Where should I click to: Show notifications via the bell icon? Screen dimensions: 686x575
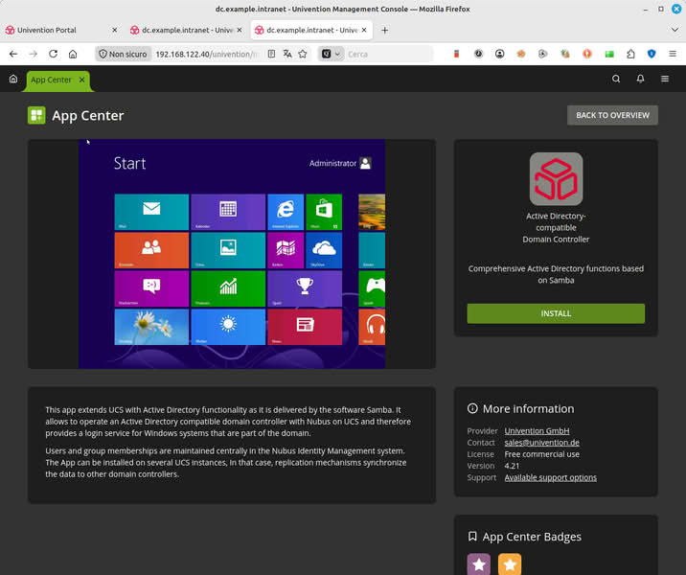(x=641, y=79)
